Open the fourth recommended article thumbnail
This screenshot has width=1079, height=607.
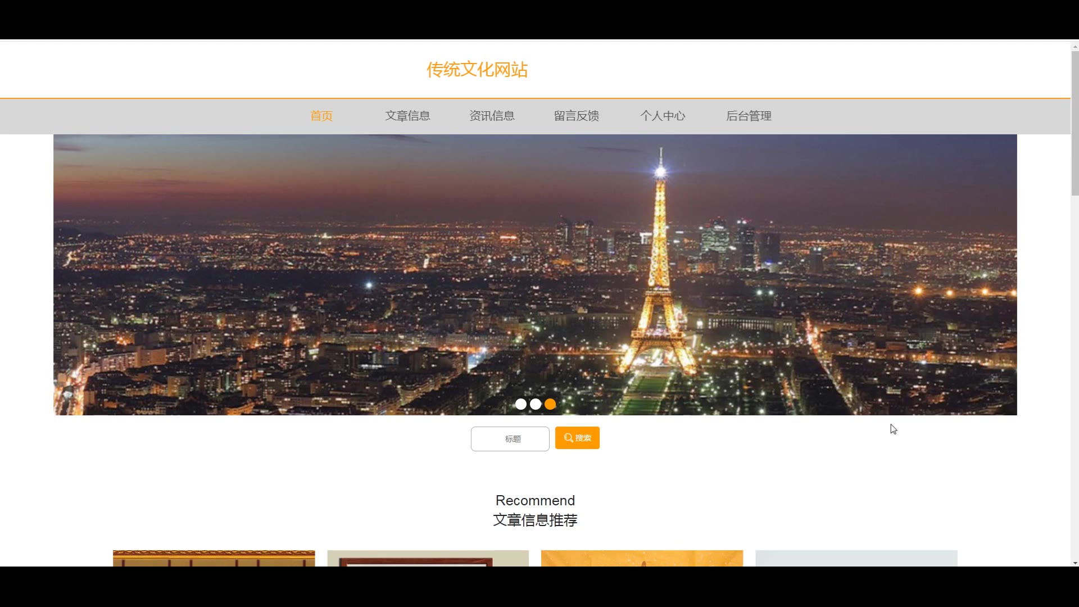click(856, 558)
